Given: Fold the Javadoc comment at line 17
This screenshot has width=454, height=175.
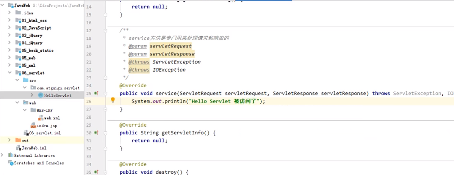Looking at the screenshot, I should point(106,30).
